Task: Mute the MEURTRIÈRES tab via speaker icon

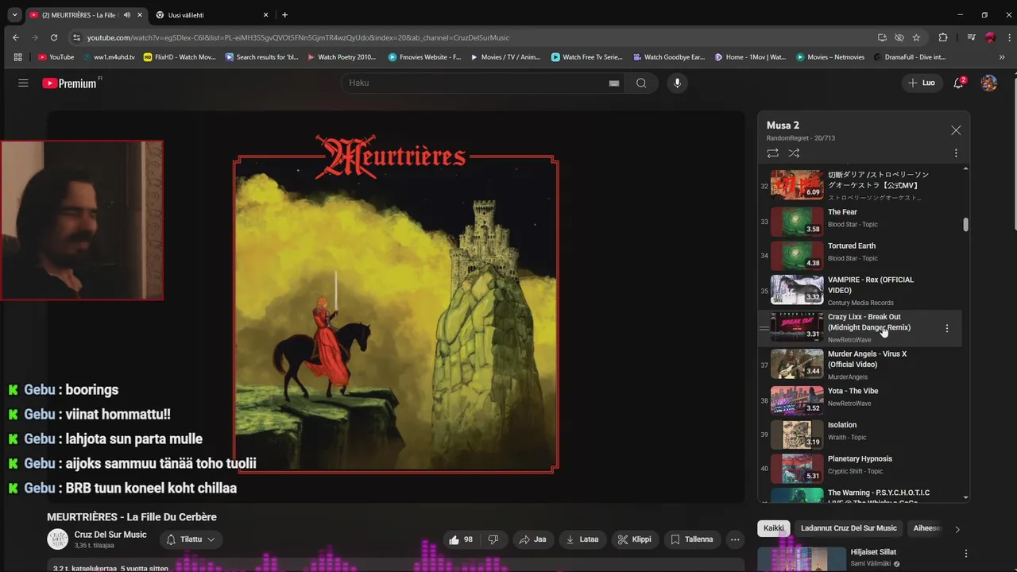Action: [x=127, y=14]
